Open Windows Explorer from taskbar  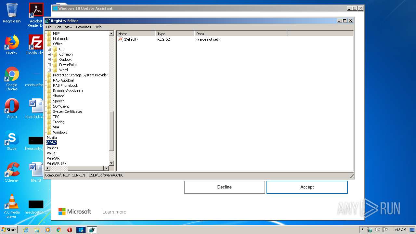[x=37, y=230]
